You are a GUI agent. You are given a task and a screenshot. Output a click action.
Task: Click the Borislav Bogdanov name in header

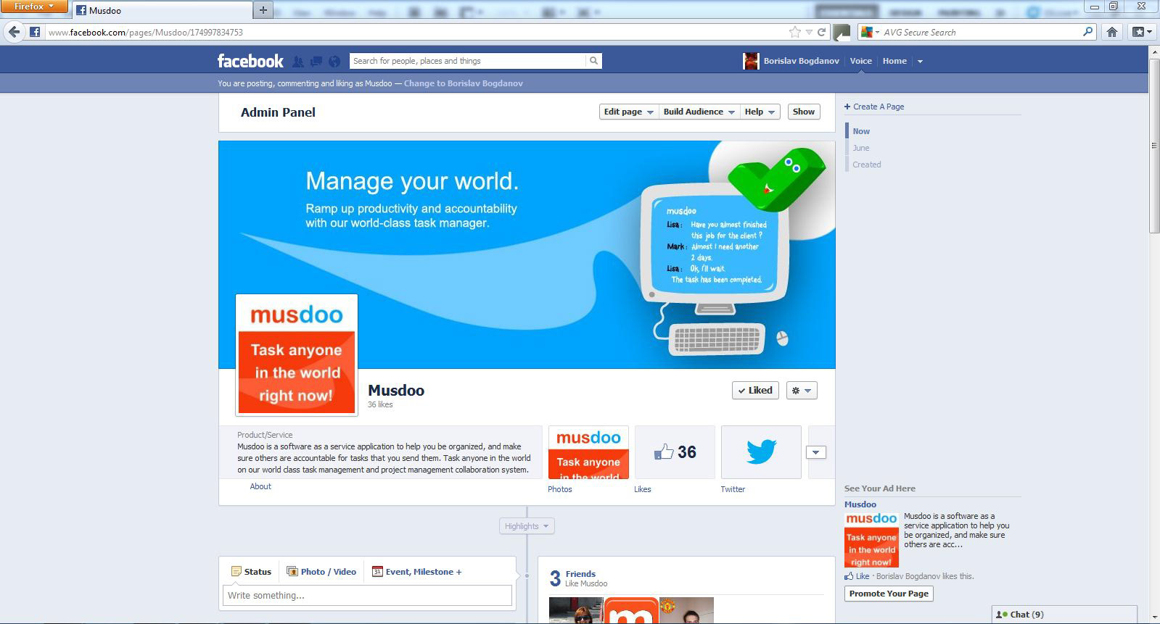coord(801,61)
